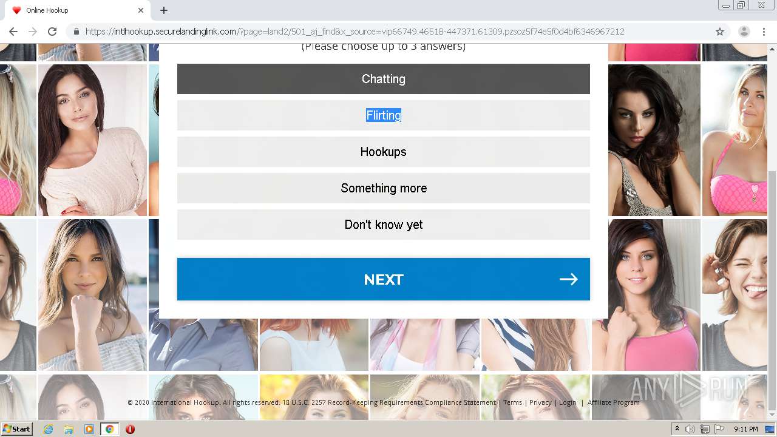Open the volume control tray icon
Screen dimensions: 777x437
(x=690, y=429)
